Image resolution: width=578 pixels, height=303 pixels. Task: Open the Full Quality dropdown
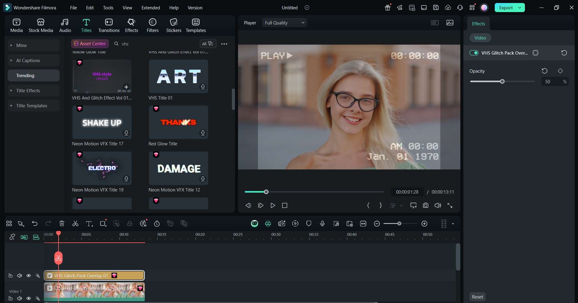click(284, 23)
